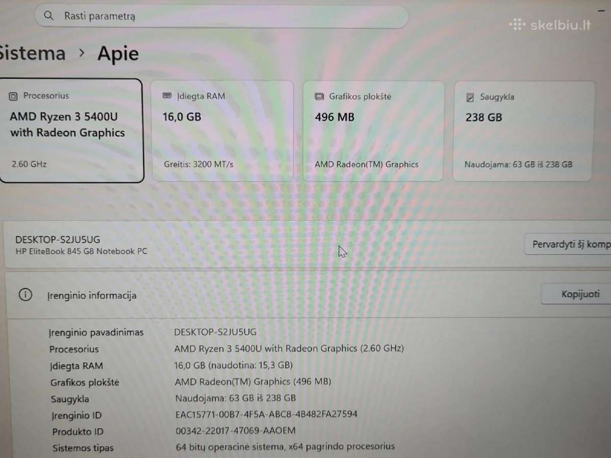Click the '16,0 GB' RAM card value
Viewport: 611px width, 458px height.
[182, 117]
